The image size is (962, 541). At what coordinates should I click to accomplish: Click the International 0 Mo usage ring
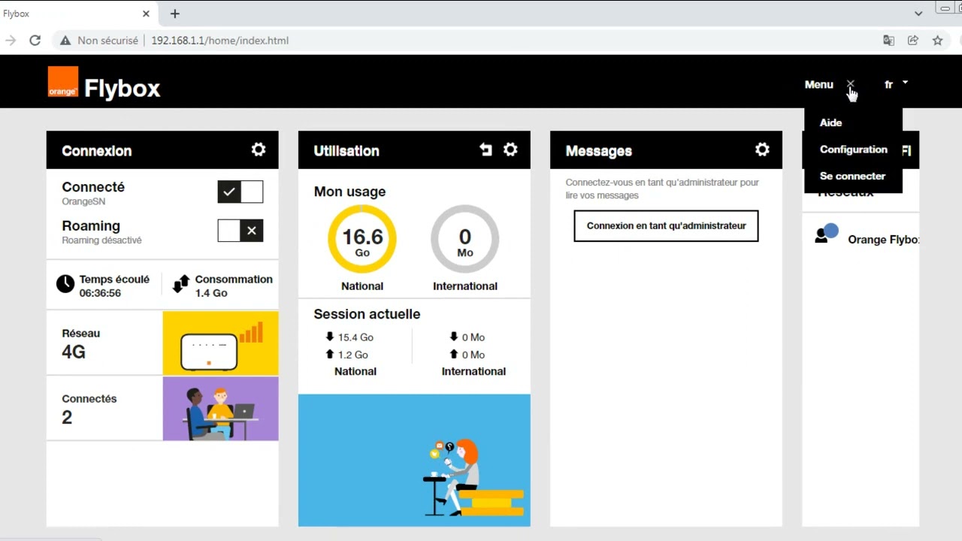coord(465,239)
